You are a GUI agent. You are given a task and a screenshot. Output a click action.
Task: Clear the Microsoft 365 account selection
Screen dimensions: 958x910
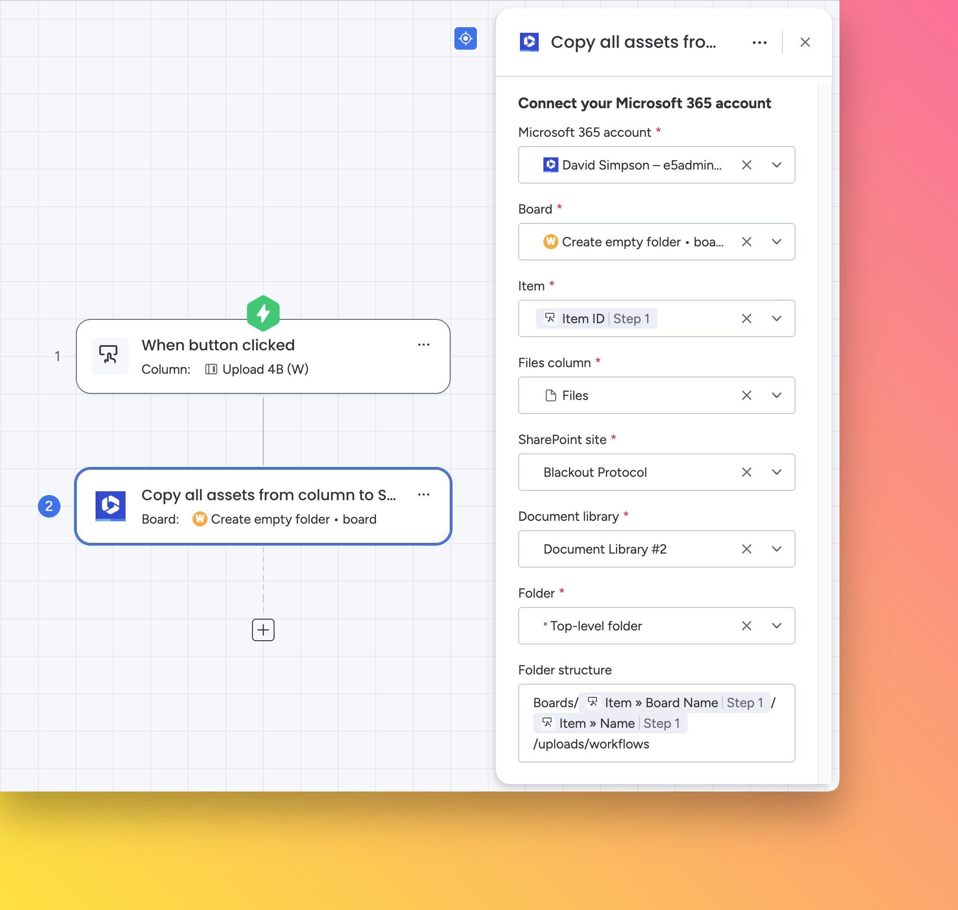(x=747, y=165)
